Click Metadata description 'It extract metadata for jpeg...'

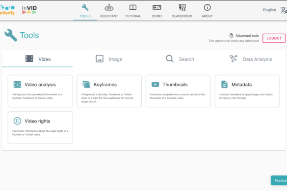(x=246, y=96)
